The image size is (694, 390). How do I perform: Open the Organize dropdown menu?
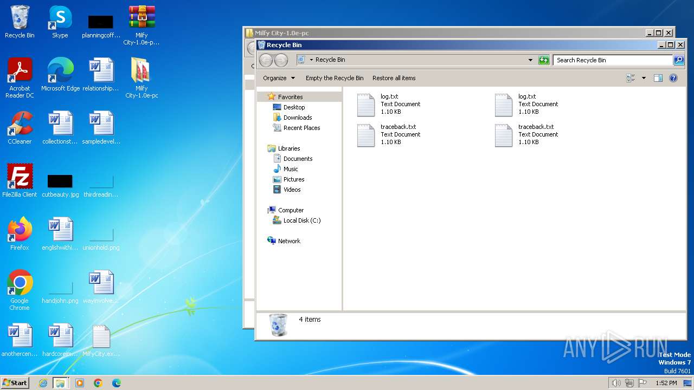click(279, 78)
